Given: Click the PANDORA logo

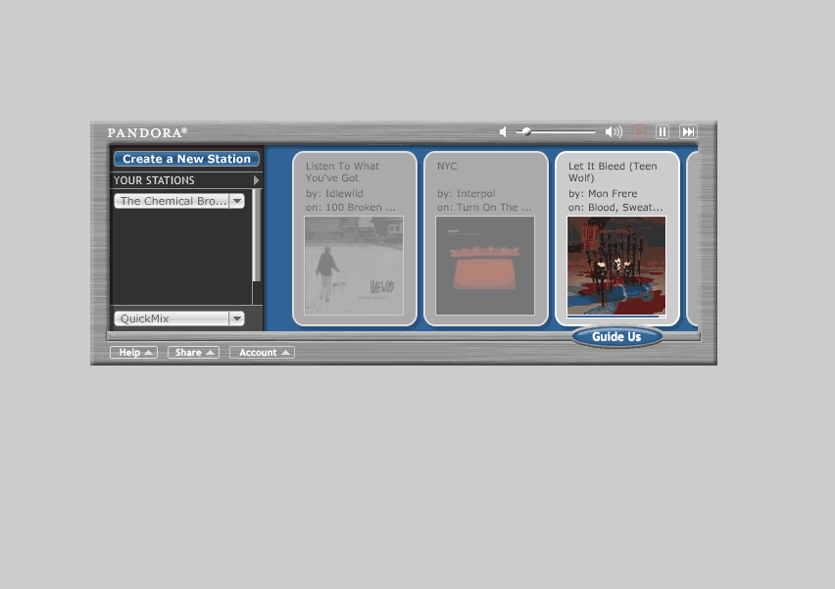Looking at the screenshot, I should (x=147, y=132).
